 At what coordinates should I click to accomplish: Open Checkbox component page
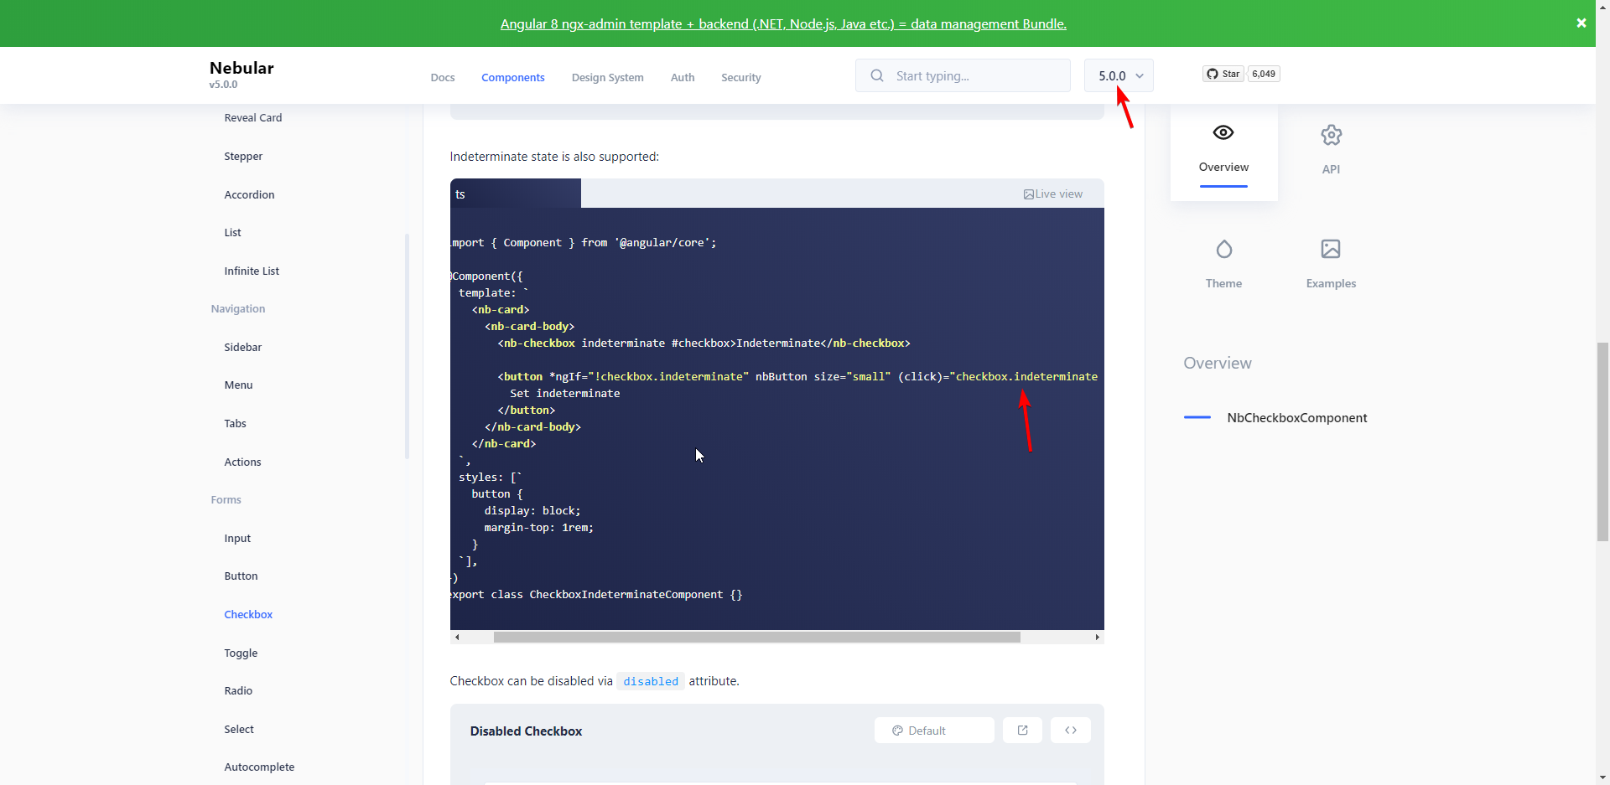(248, 614)
